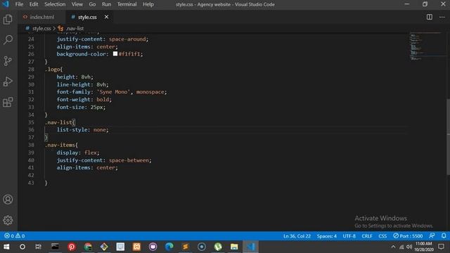The image size is (450, 253).
Task: Select the style.css editor tab
Action: tap(87, 17)
